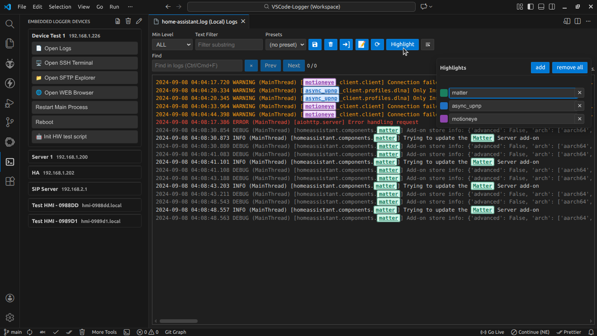Open the pencil edit icon for devices

[139, 21]
